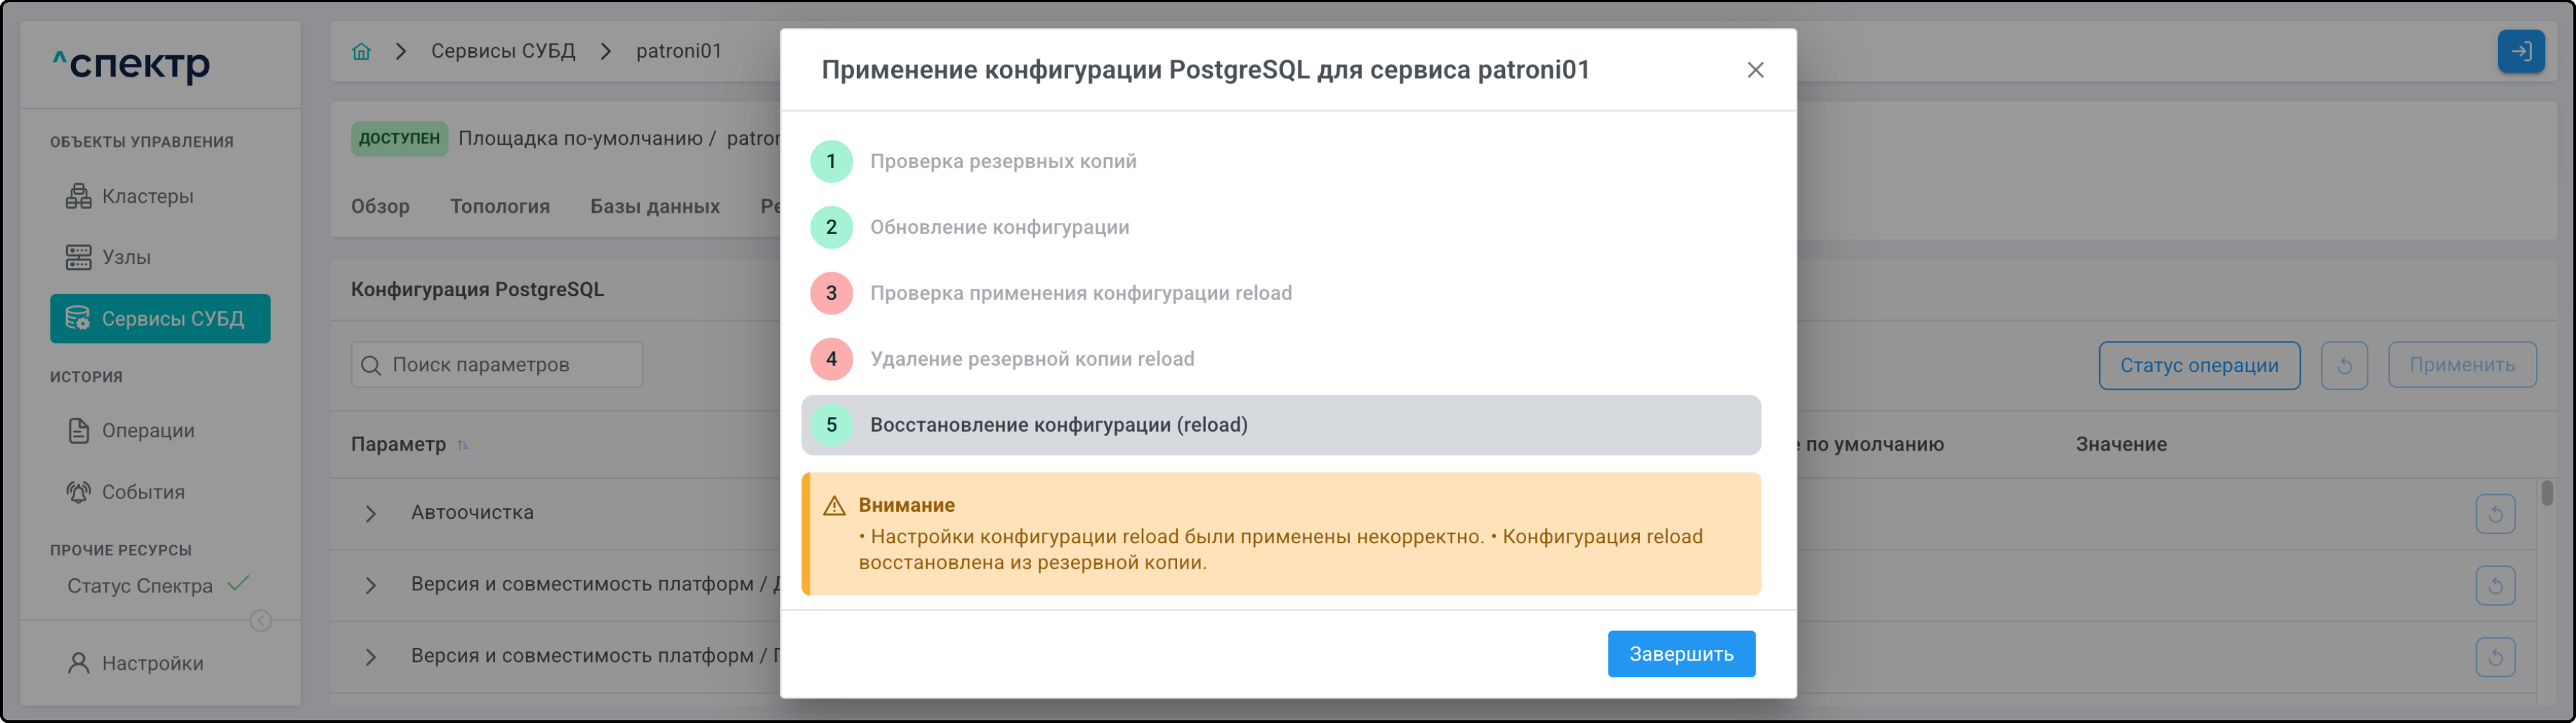Click the home breadcrumb icon

point(361,51)
